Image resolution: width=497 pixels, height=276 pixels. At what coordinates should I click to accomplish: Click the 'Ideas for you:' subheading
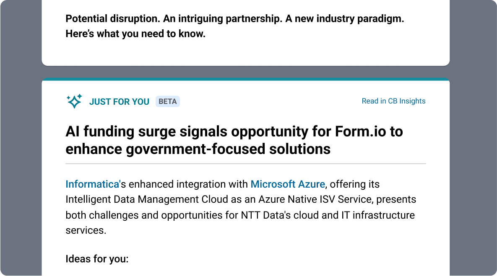pyautogui.click(x=97, y=259)
